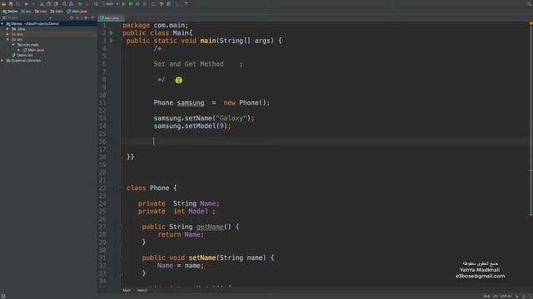Click the warning stripe marker atop editor scrollbar
533x299 pixels.
531,23
